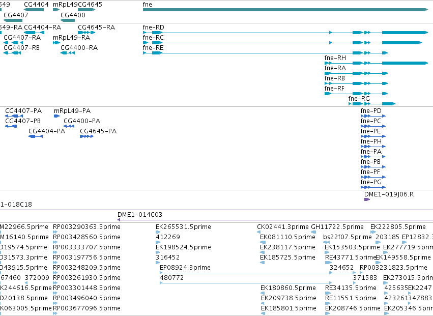Click protein CG4400-PA
Screen dimensions: 433x316
[x=82, y=121]
